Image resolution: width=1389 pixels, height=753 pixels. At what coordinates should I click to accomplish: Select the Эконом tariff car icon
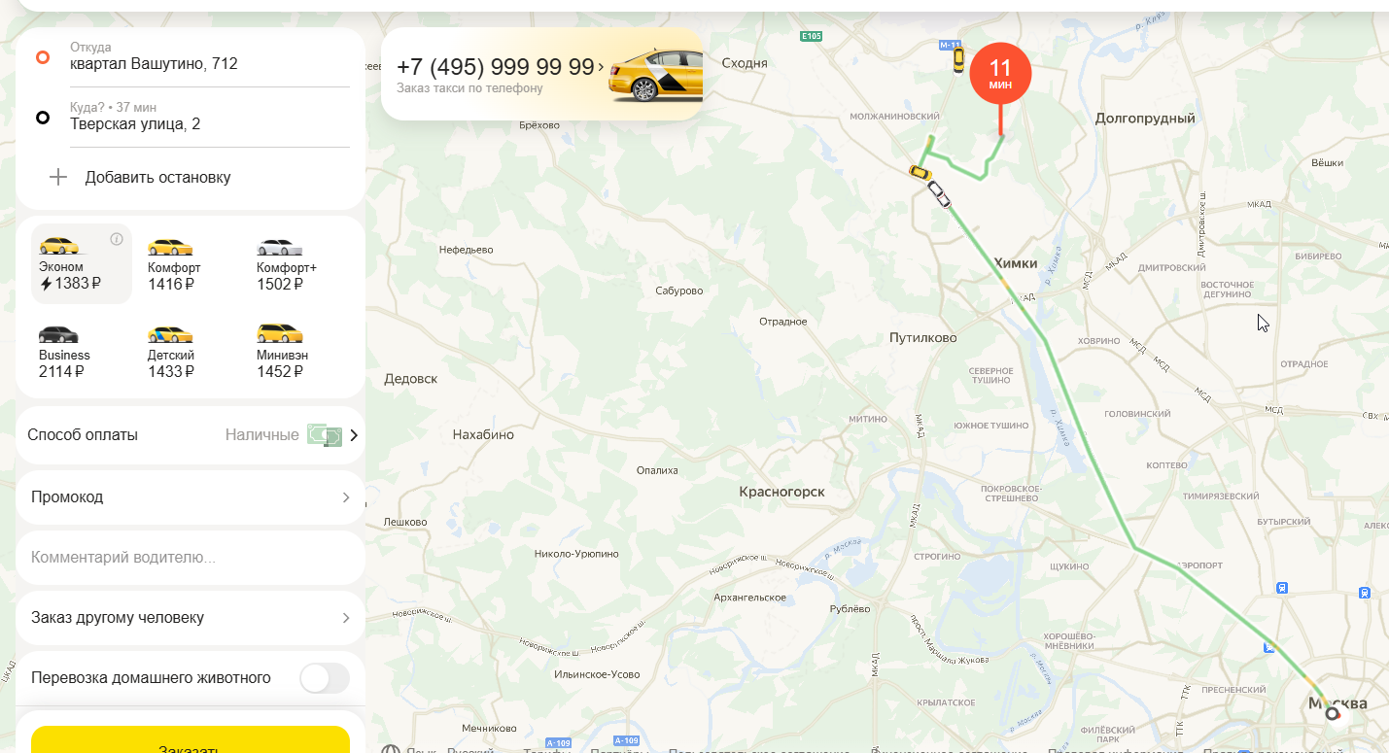point(58,245)
